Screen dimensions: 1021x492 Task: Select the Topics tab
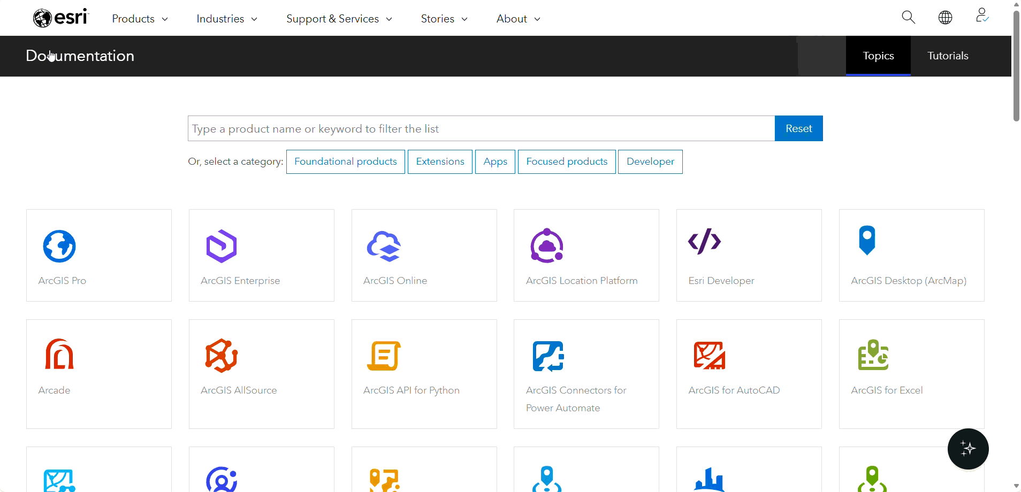[x=878, y=56]
